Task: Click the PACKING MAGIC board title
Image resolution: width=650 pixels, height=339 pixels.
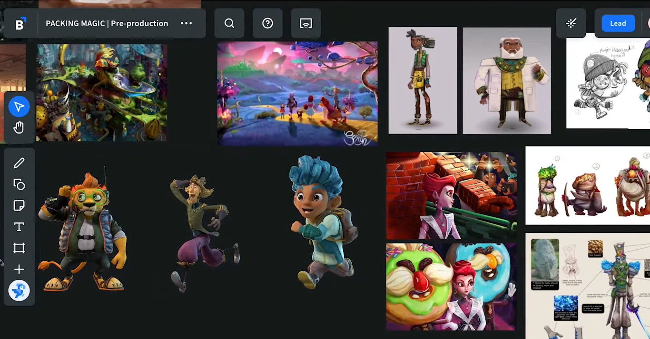Action: [x=107, y=23]
